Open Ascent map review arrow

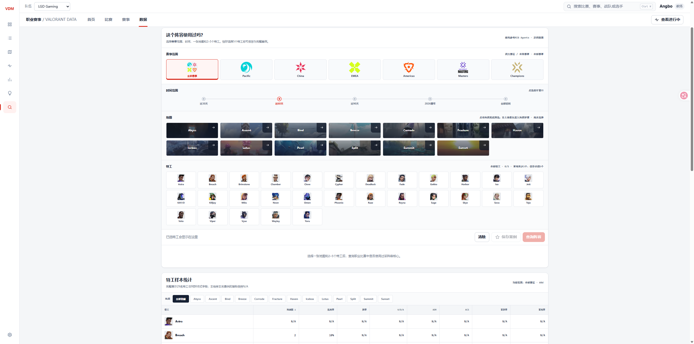pyautogui.click(x=268, y=127)
